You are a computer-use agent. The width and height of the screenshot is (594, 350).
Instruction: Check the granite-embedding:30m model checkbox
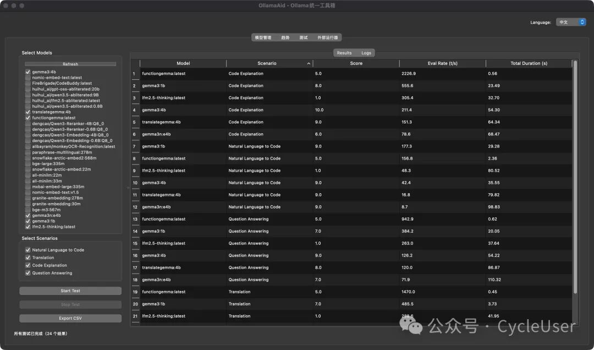tap(28, 204)
